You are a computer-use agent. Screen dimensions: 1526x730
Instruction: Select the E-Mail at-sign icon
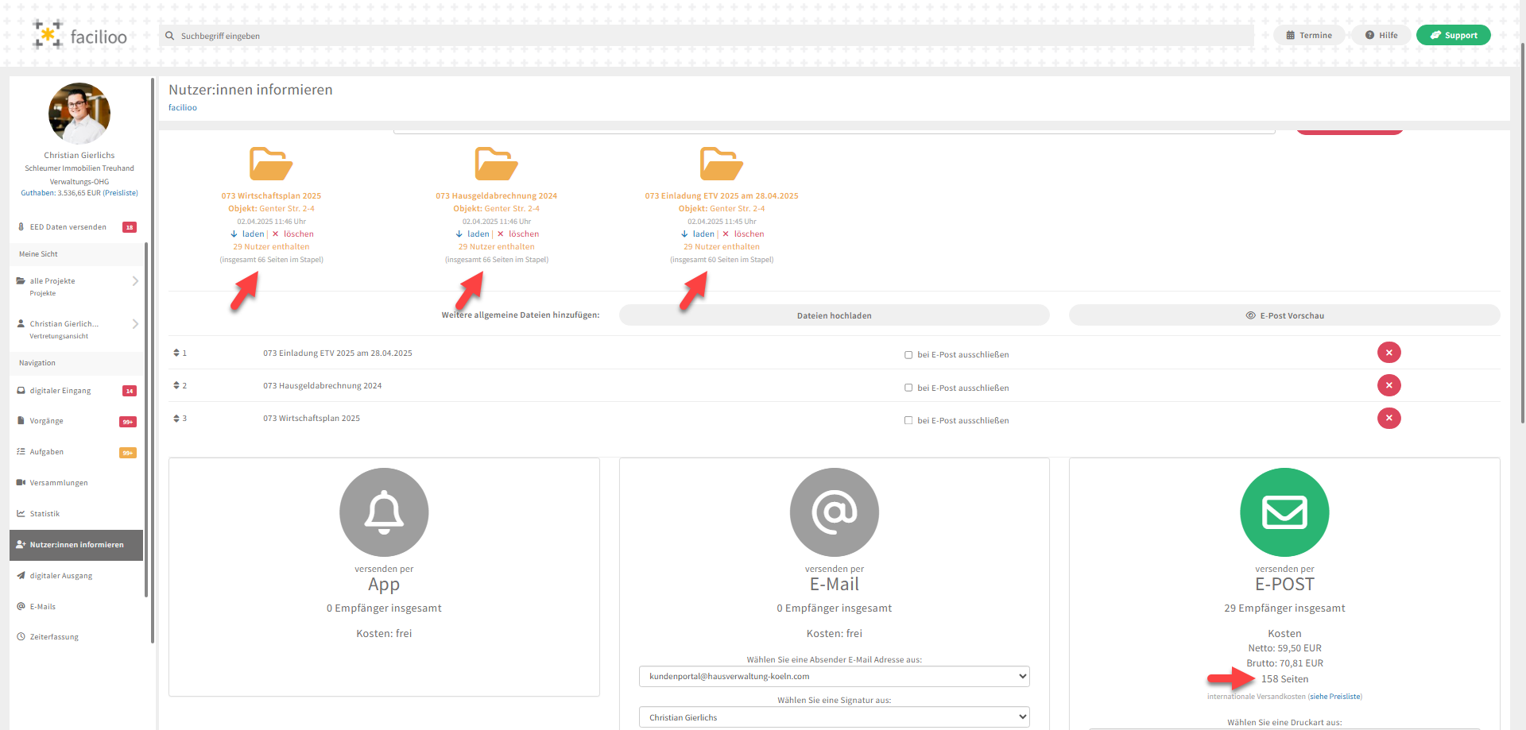pos(834,512)
